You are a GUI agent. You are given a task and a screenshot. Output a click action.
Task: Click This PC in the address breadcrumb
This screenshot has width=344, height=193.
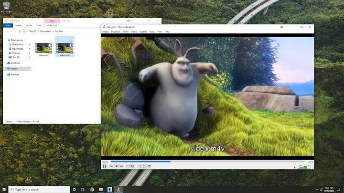point(32,32)
